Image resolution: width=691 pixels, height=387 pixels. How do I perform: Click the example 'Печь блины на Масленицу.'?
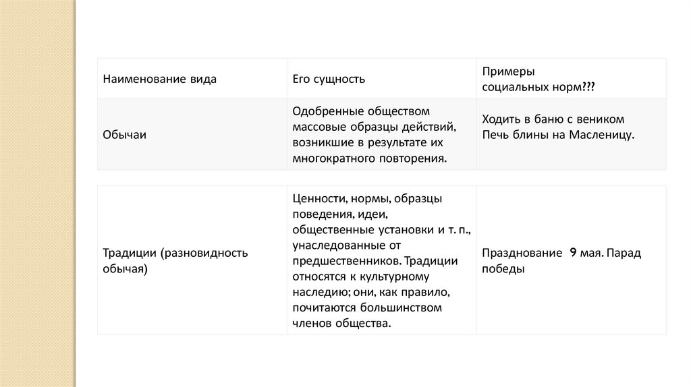[x=558, y=135]
